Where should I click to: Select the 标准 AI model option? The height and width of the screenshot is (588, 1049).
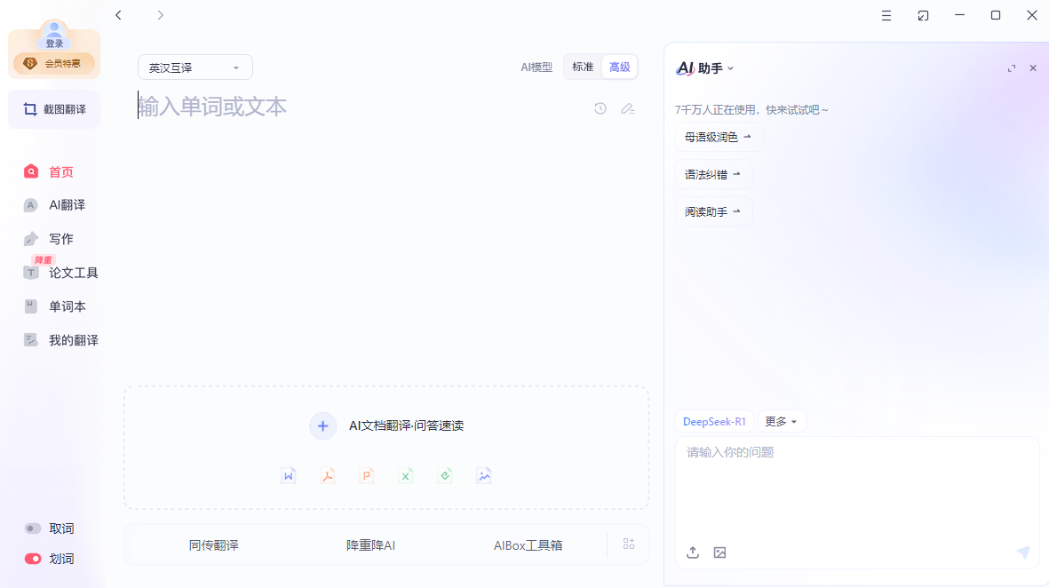tap(583, 68)
